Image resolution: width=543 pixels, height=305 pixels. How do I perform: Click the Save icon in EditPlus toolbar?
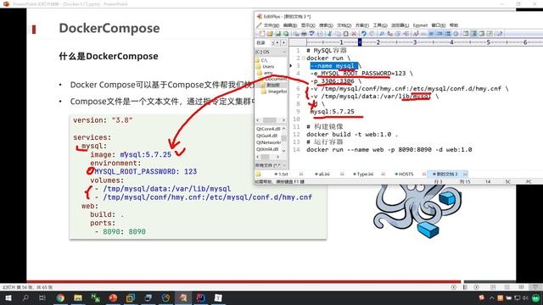(x=278, y=34)
